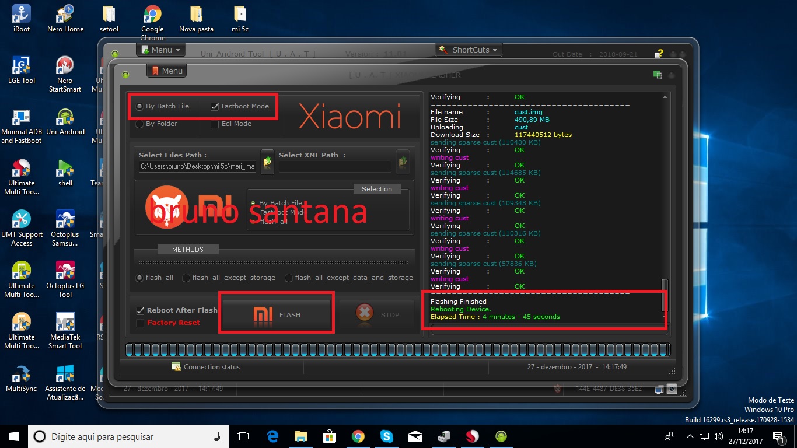This screenshot has width=797, height=448.
Task: Open Microsoft Store from taskbar
Action: (x=330, y=436)
